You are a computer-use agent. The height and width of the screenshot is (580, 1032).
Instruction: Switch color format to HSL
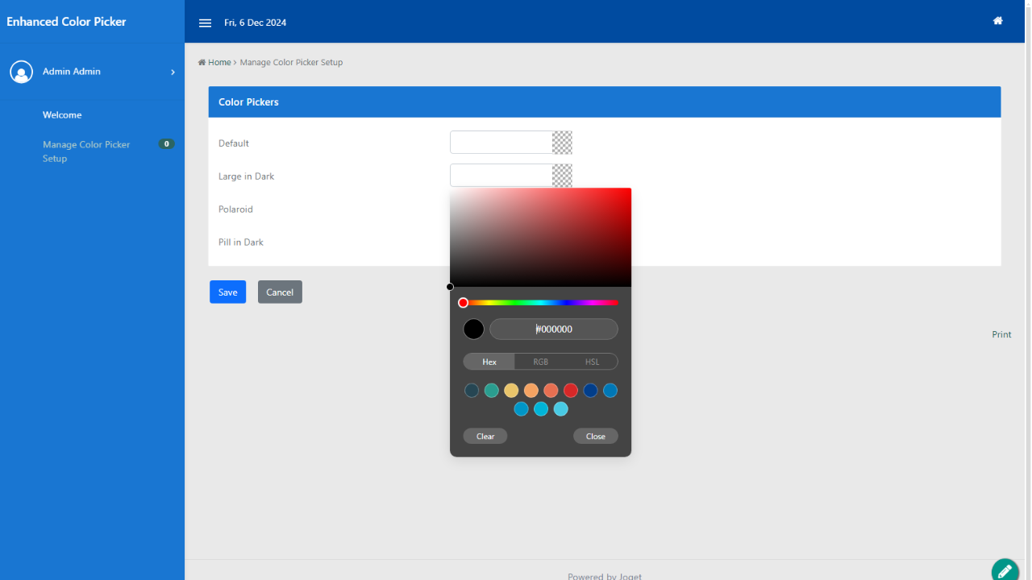(x=592, y=362)
